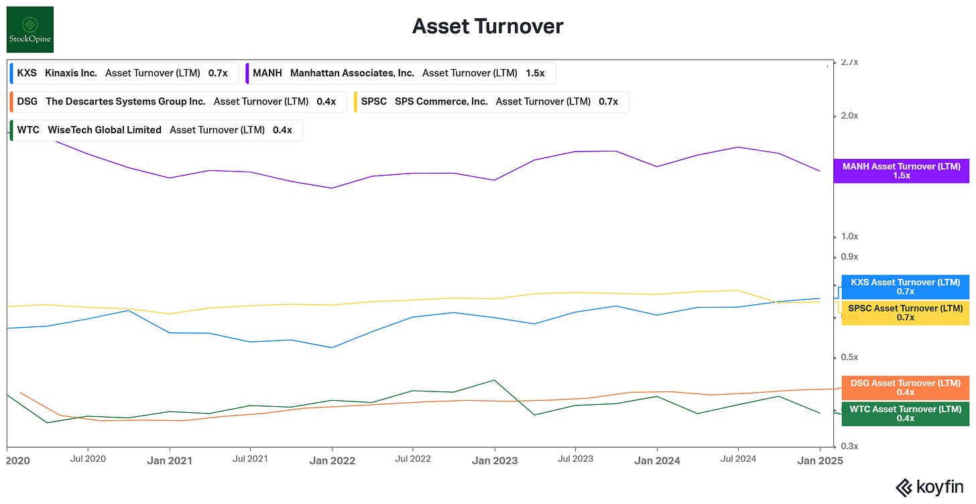Click the Jan 2025 axis label
The height and width of the screenshot is (504, 976).
[x=821, y=460]
